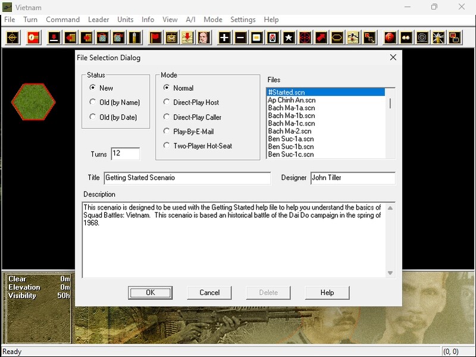Click the Cancel button

(209, 293)
